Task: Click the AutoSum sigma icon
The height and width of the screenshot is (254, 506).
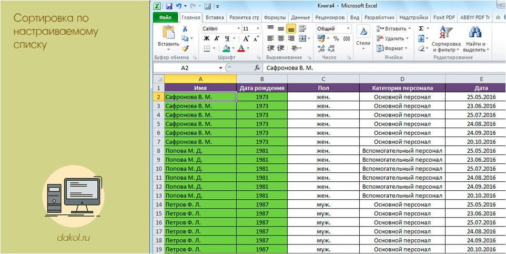Action: pos(421,28)
